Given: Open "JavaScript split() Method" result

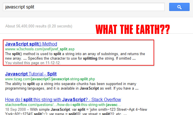Looking at the screenshot, I should 31,44.
